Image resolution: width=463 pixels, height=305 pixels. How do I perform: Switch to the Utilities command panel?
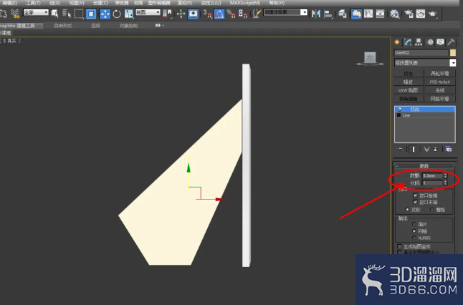coord(451,42)
